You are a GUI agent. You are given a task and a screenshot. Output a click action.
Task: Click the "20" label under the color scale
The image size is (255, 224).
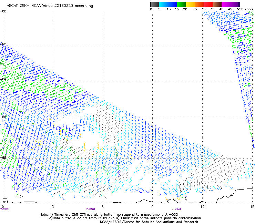coord(185,9)
